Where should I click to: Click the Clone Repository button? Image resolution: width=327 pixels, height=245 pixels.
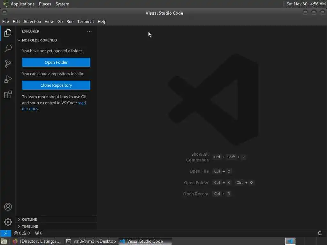pyautogui.click(x=56, y=85)
